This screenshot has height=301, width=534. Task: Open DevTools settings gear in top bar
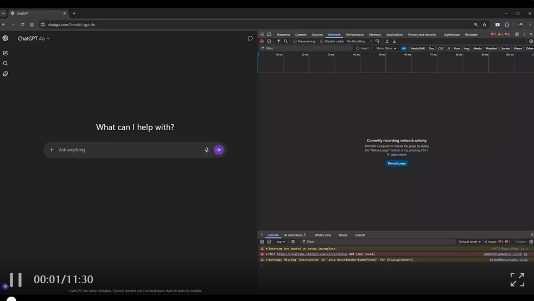(x=517, y=34)
